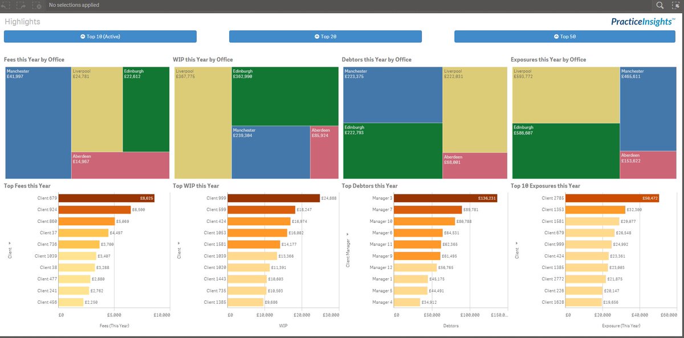Select Manchester £223,375 tile in Debtors treemap
The width and height of the screenshot is (684, 338).
click(393, 95)
